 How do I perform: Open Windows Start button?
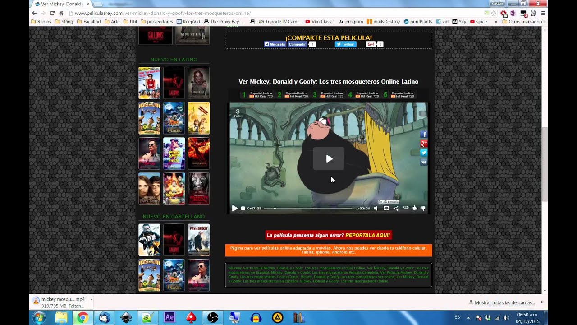pyautogui.click(x=39, y=317)
